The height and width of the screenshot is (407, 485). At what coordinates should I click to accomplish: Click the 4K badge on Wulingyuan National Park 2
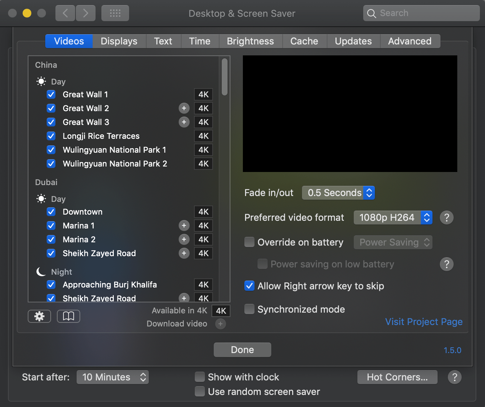click(x=203, y=164)
